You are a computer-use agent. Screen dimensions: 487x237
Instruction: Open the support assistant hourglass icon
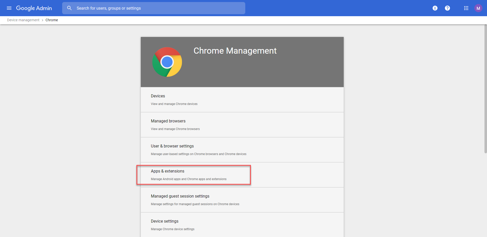[435, 8]
